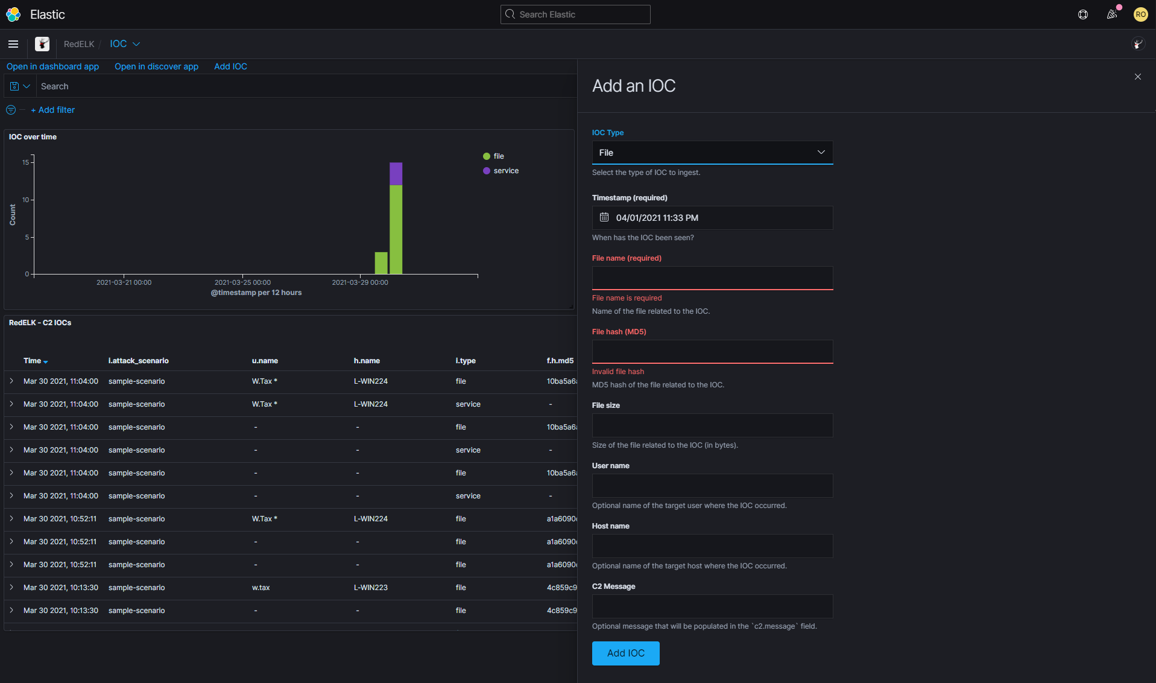Click the File hash (MD5) input

pos(712,352)
